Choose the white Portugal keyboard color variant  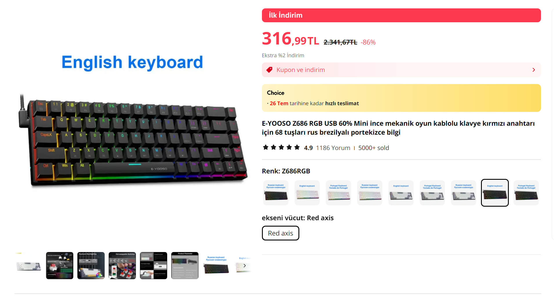(338, 192)
